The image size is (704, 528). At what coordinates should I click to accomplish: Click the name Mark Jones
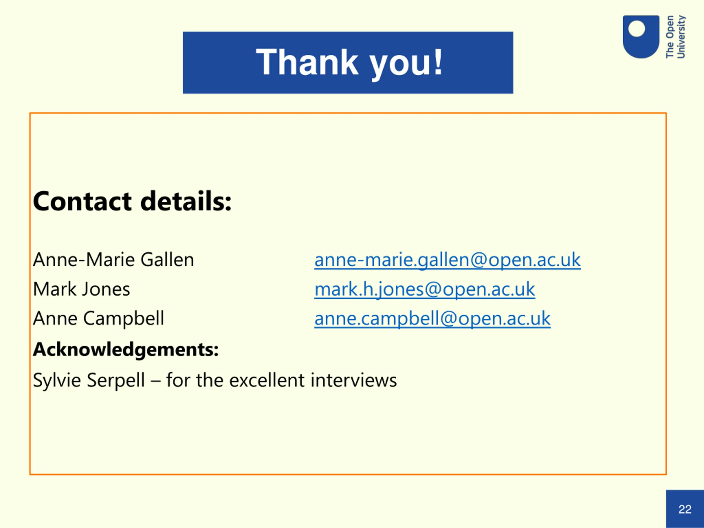point(81,289)
